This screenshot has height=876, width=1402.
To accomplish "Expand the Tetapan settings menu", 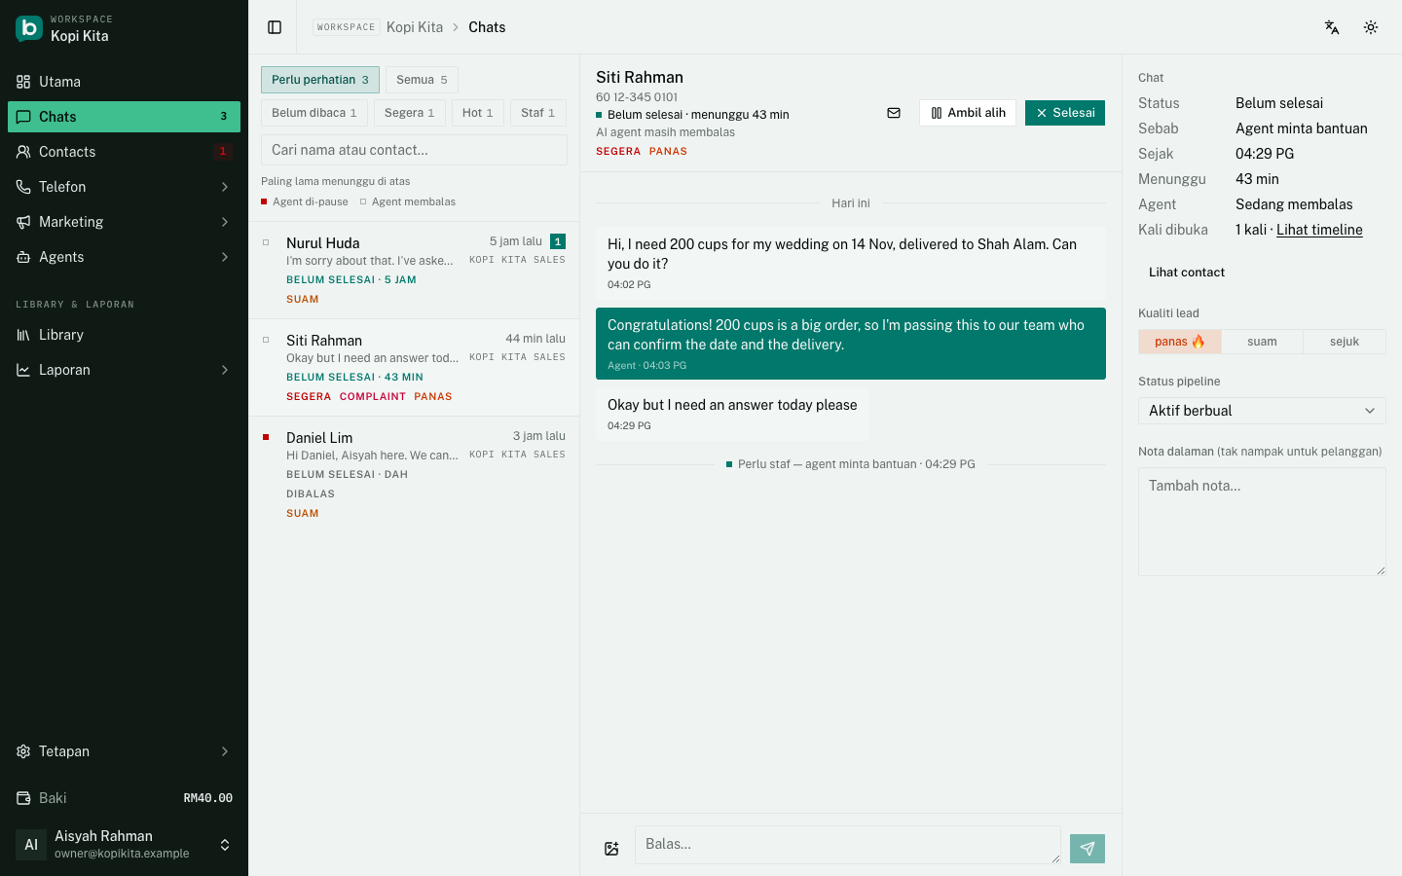I will pyautogui.click(x=124, y=751).
